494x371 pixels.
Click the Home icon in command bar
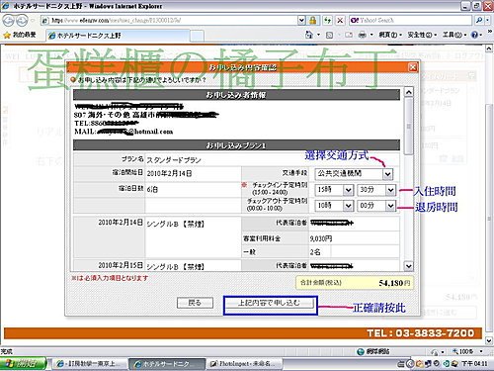(x=308, y=35)
